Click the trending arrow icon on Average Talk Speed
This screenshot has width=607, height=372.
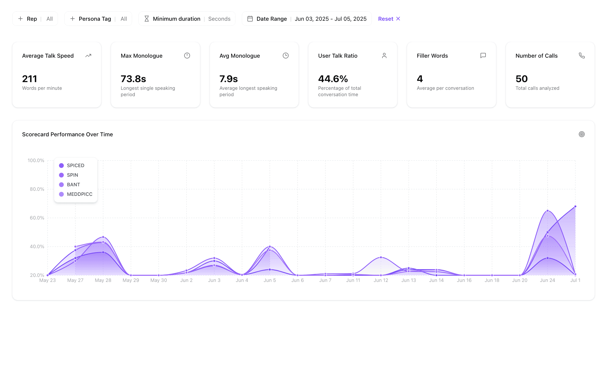(88, 56)
